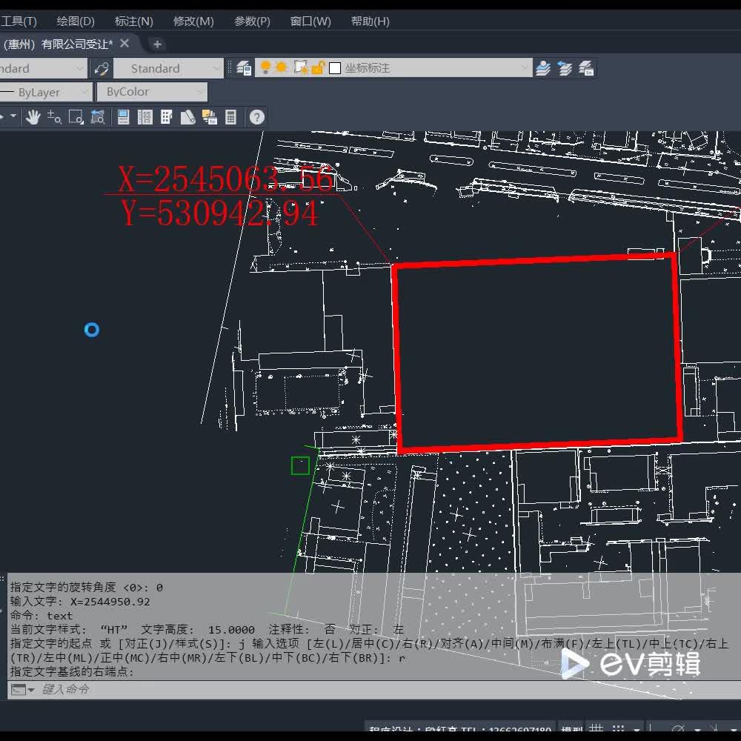
Task: Open the snap settings dropdown in status bar
Action: [637, 730]
